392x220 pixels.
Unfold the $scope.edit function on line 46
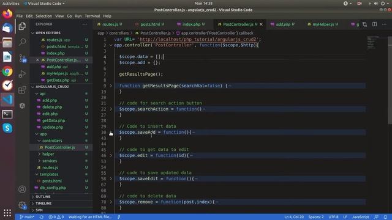tap(111, 155)
